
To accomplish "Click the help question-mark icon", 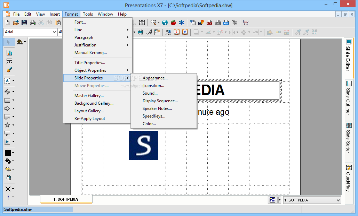I will (x=234, y=23).
